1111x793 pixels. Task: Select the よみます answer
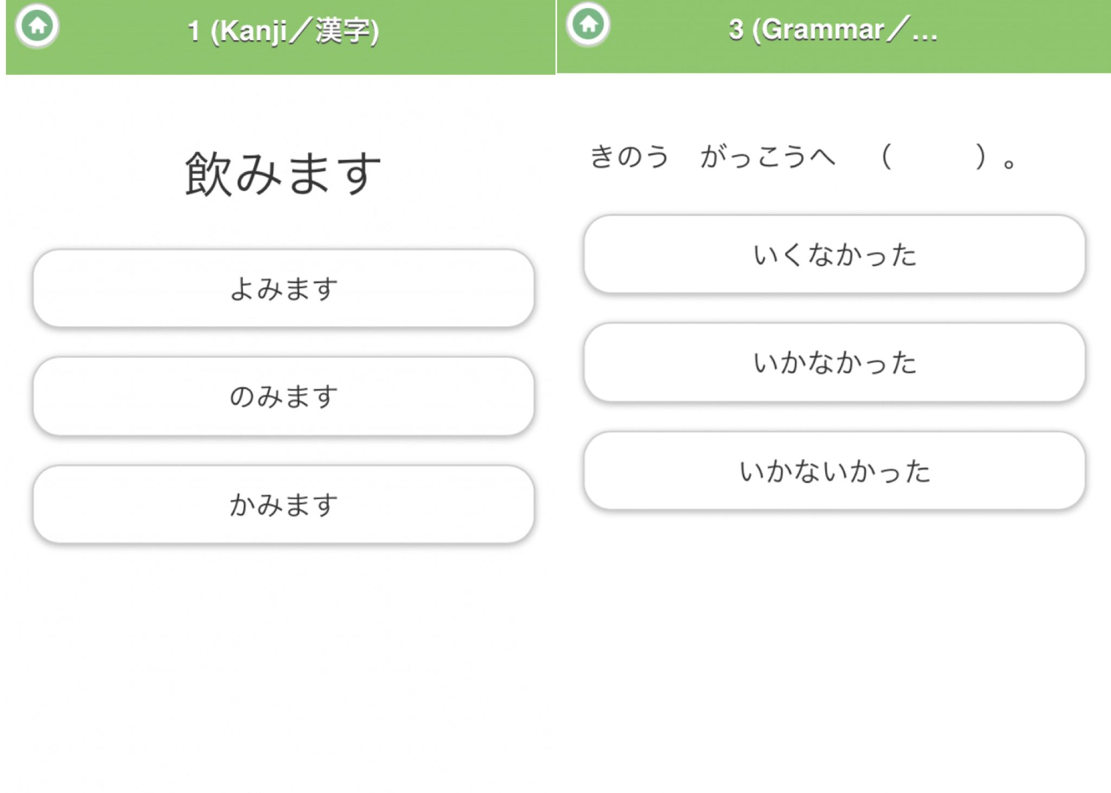[x=283, y=288]
